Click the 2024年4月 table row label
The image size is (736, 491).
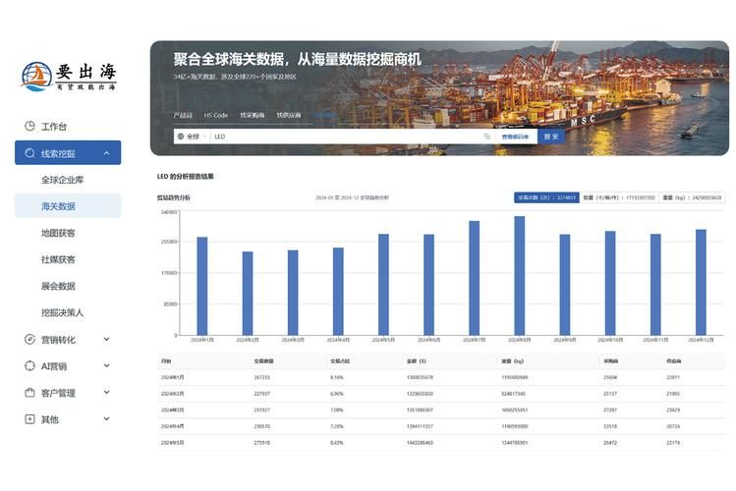(173, 427)
